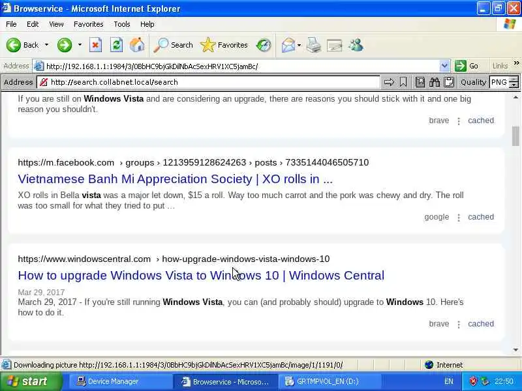The image size is (522, 391).
Task: Click the Quality PNG value field
Action: (x=499, y=82)
